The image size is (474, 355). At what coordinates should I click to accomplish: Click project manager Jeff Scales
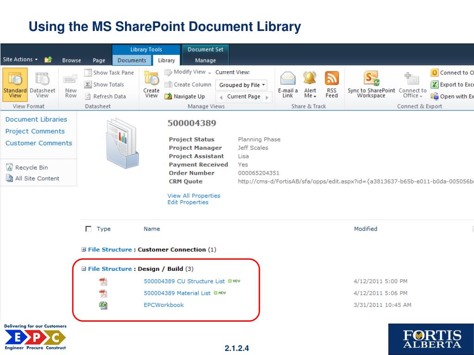253,147
